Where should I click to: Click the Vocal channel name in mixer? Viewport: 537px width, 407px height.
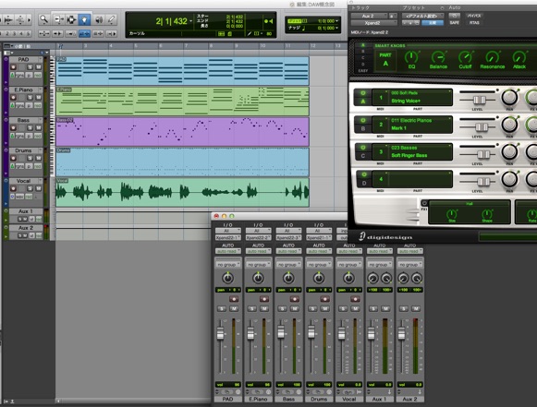[349, 399]
